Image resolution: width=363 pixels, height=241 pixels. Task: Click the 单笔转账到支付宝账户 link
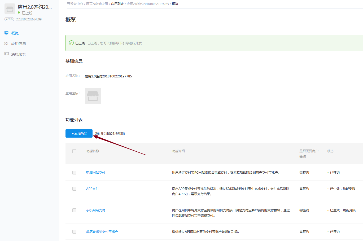pos(102,232)
